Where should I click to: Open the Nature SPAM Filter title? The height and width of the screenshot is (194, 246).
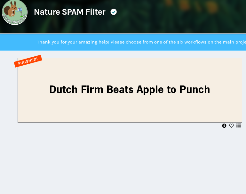[70, 12]
